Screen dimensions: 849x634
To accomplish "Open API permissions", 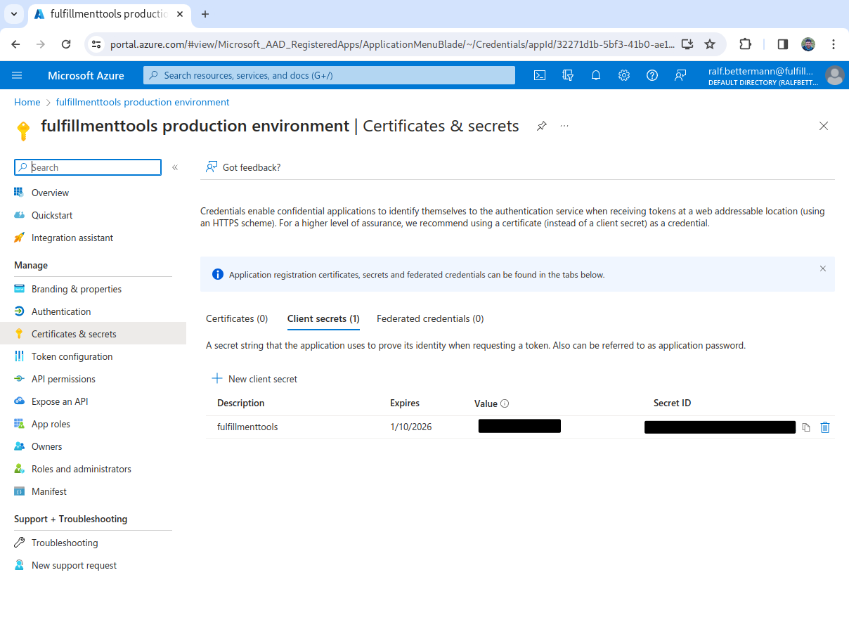I will click(x=63, y=379).
